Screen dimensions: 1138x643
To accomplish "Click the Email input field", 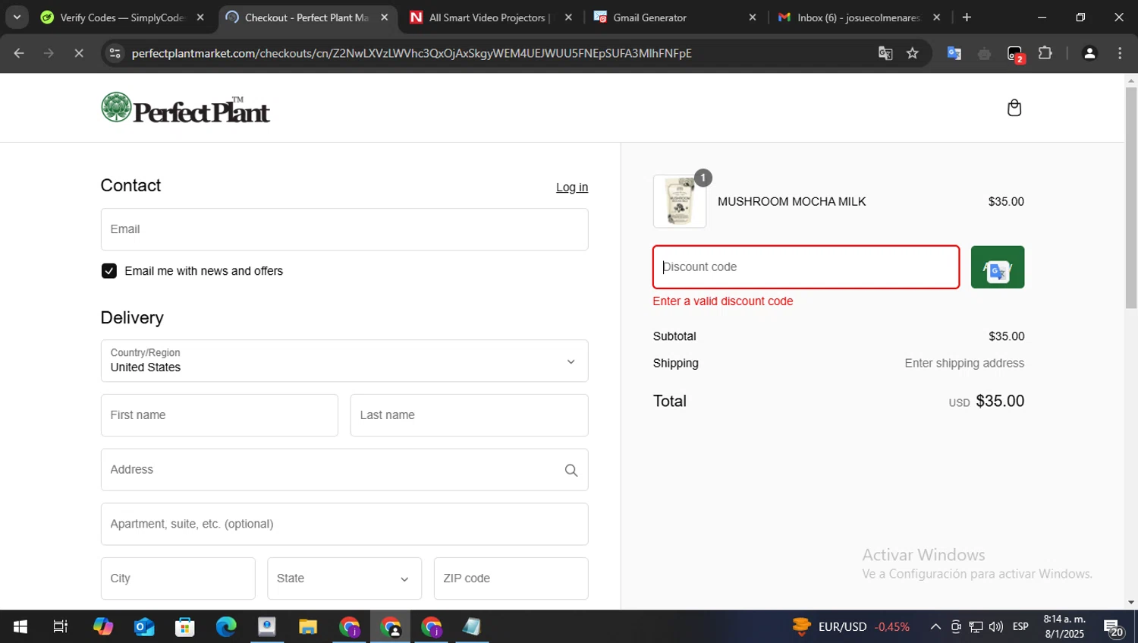I will [344, 229].
